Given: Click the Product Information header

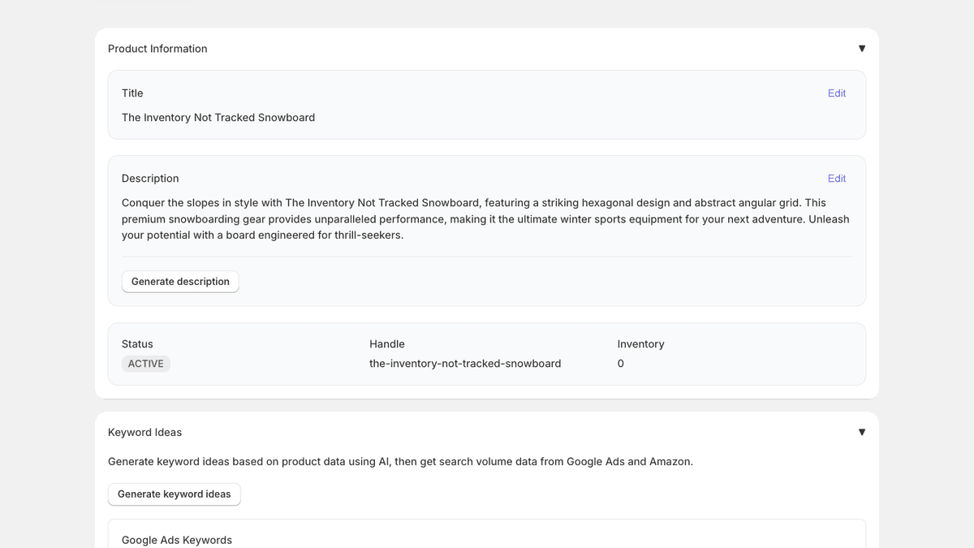Looking at the screenshot, I should click(157, 48).
